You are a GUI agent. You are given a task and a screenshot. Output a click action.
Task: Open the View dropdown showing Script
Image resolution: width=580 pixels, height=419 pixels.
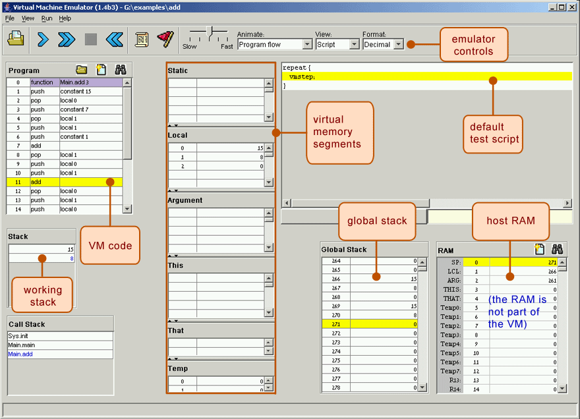point(336,45)
